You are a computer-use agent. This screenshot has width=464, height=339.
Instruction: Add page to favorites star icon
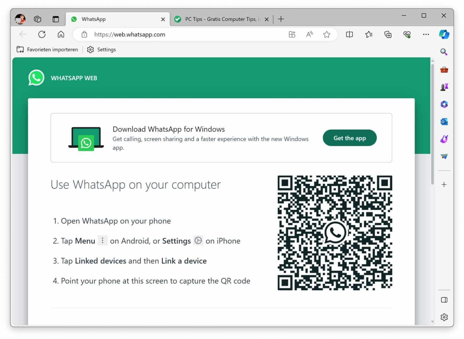point(327,34)
